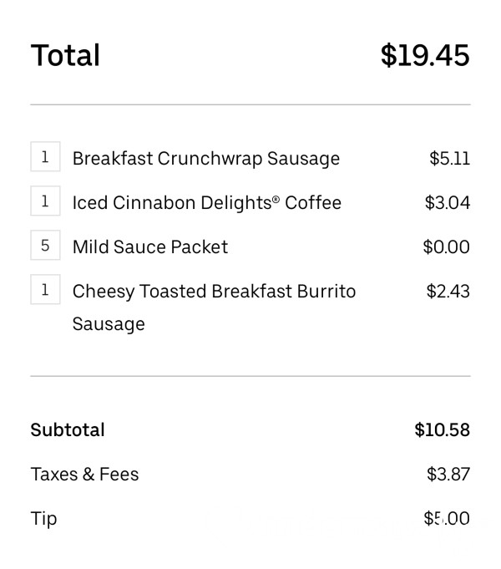The height and width of the screenshot is (569, 501).
Task: Click the Subtotal label
Action: 68,430
